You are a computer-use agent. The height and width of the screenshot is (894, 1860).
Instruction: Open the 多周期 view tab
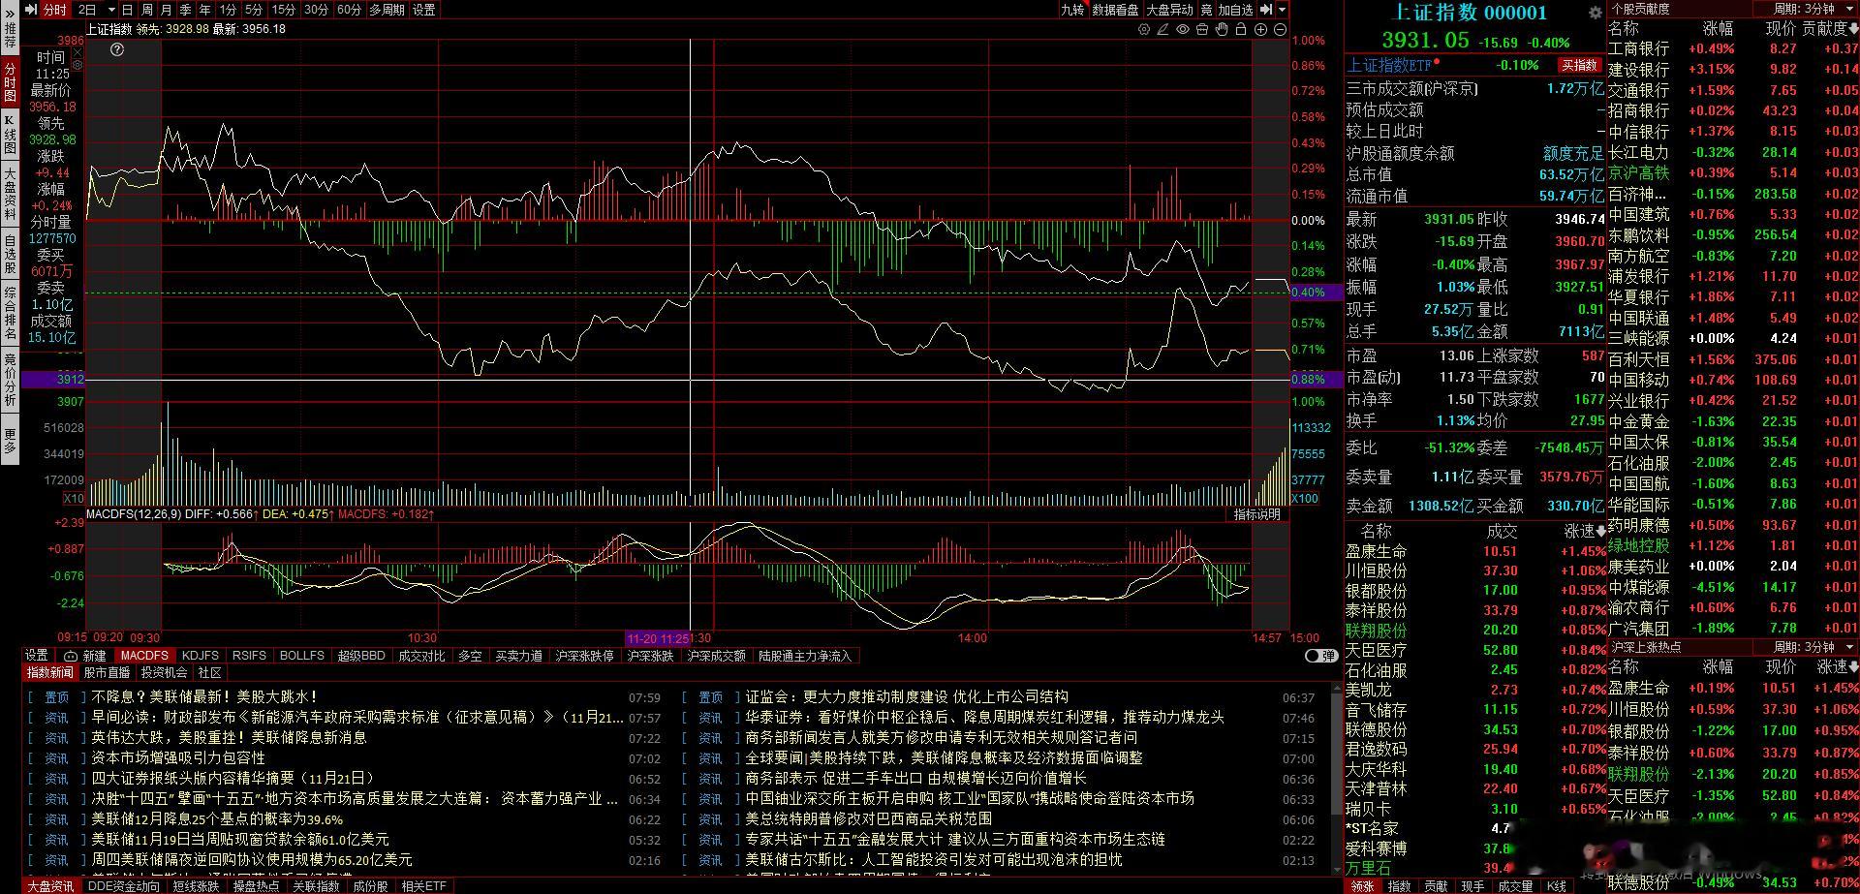(387, 10)
